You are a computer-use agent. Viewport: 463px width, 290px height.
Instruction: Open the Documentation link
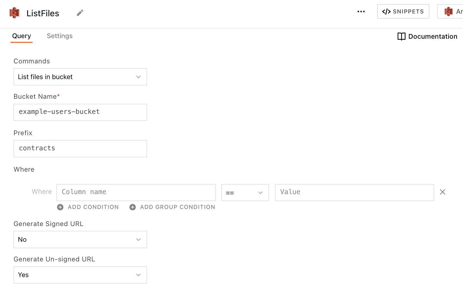(x=433, y=36)
